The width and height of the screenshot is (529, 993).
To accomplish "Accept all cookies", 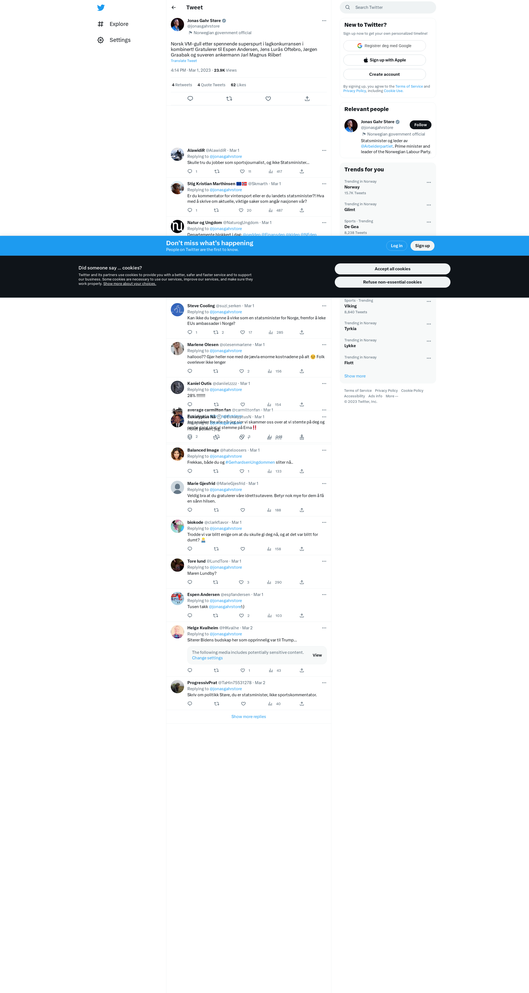I will [x=392, y=269].
